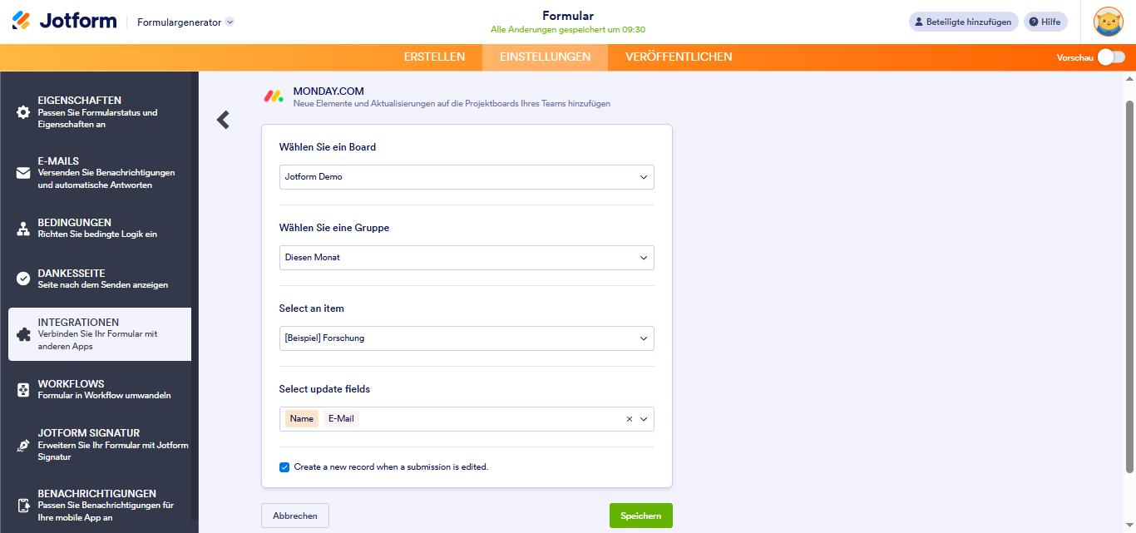Go to the Veröffentlichen tab
The width and height of the screenshot is (1136, 533).
679,57
